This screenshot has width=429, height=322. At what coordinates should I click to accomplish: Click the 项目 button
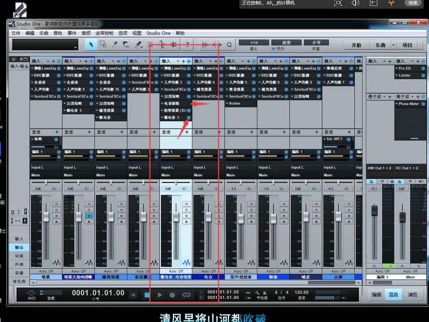pyautogui.click(x=407, y=45)
